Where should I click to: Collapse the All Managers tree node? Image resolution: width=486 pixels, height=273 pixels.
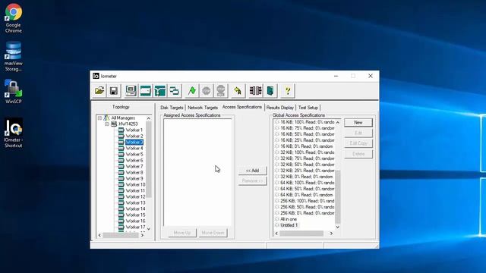99,118
